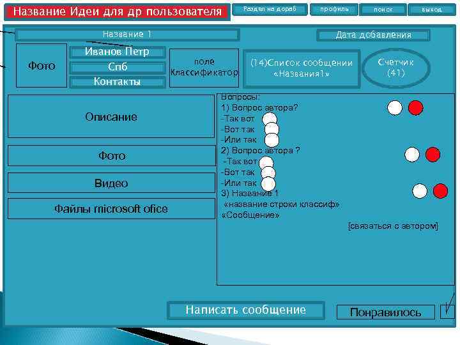Open the Видео section bar
The height and width of the screenshot is (345, 460).
(x=111, y=183)
